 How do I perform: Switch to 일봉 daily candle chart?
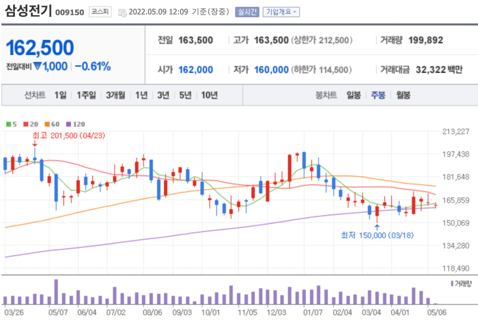(x=353, y=95)
